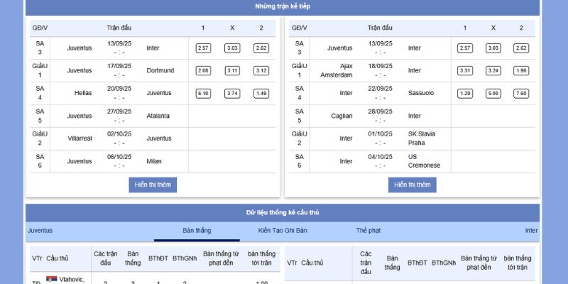Click the Atalanta team name

[x=158, y=116]
